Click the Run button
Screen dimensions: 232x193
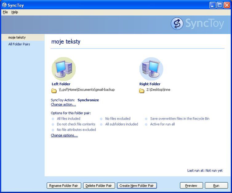point(216,186)
